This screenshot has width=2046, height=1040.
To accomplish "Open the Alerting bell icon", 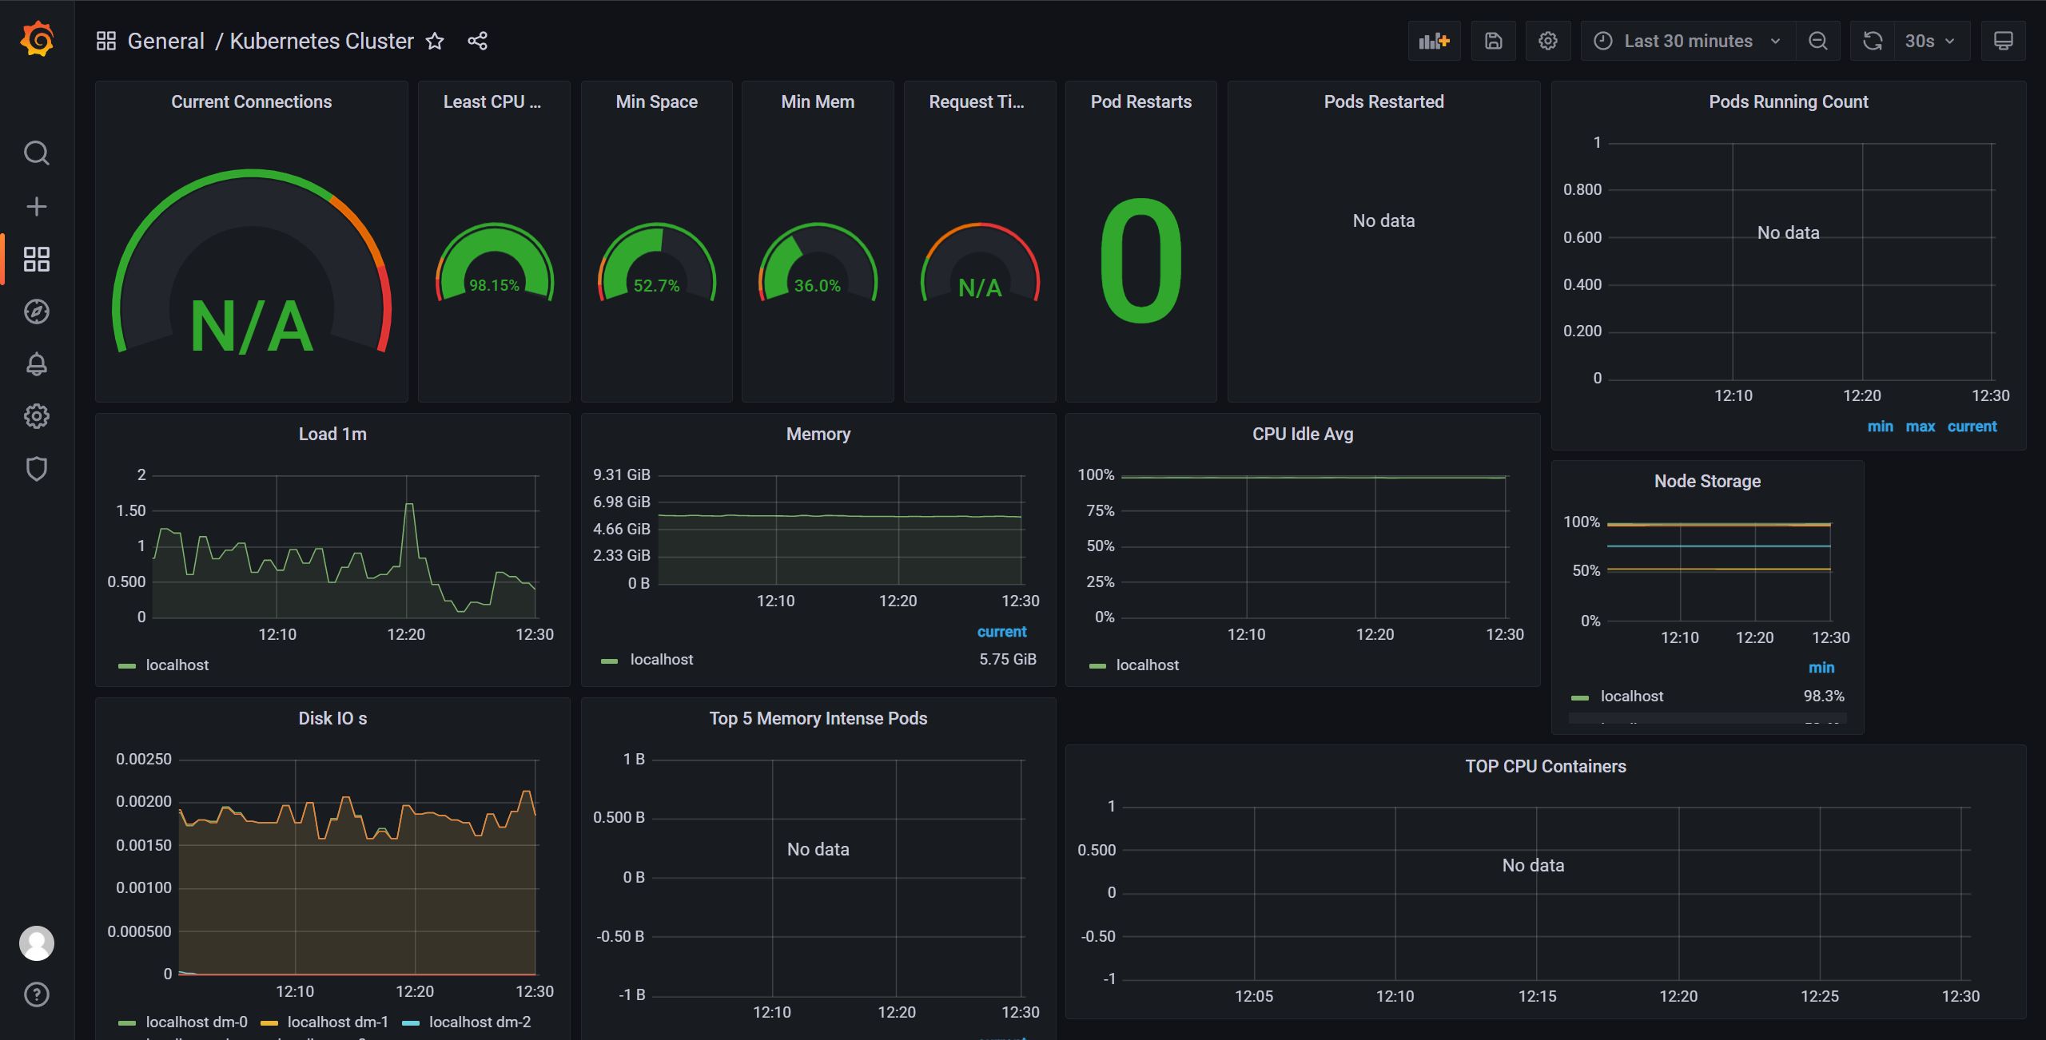I will point(37,364).
